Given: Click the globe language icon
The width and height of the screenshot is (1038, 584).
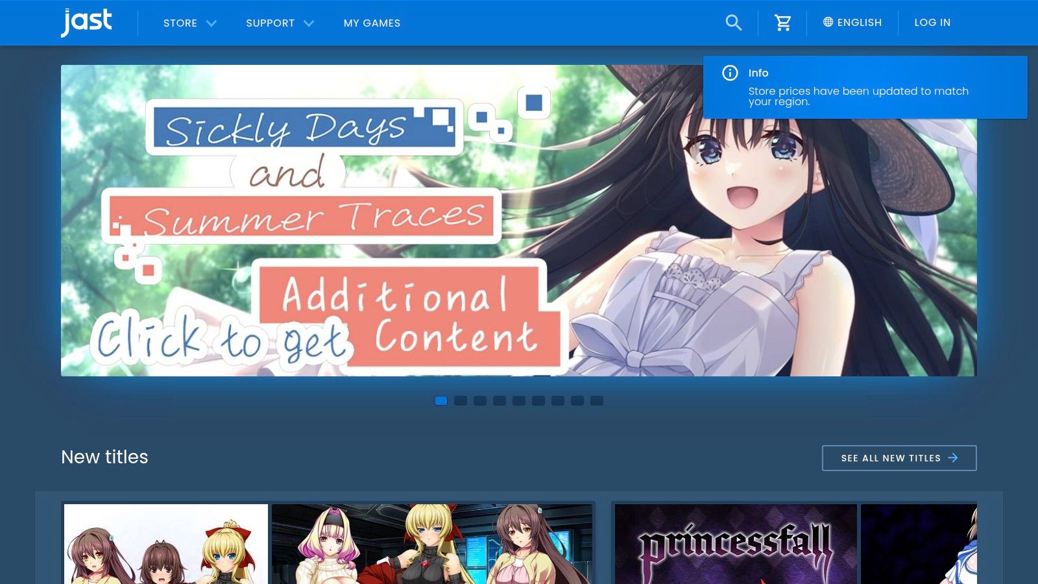Looking at the screenshot, I should pos(828,22).
